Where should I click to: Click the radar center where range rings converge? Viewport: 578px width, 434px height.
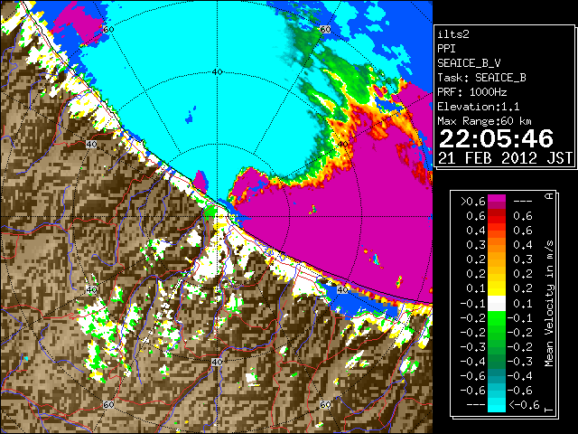click(217, 217)
